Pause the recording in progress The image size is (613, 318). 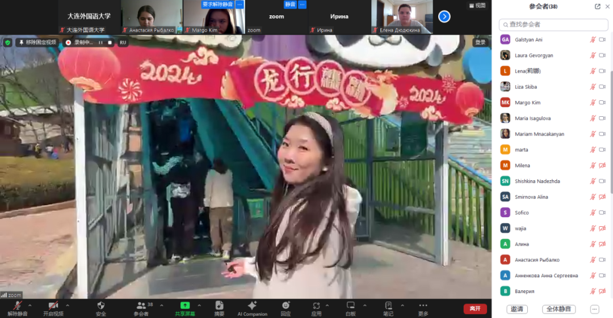(100, 43)
